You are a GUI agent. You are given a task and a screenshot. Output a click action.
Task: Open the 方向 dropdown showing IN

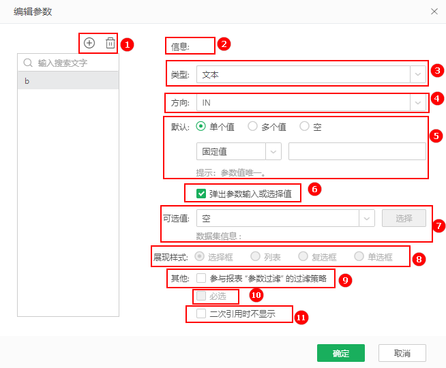click(x=311, y=102)
